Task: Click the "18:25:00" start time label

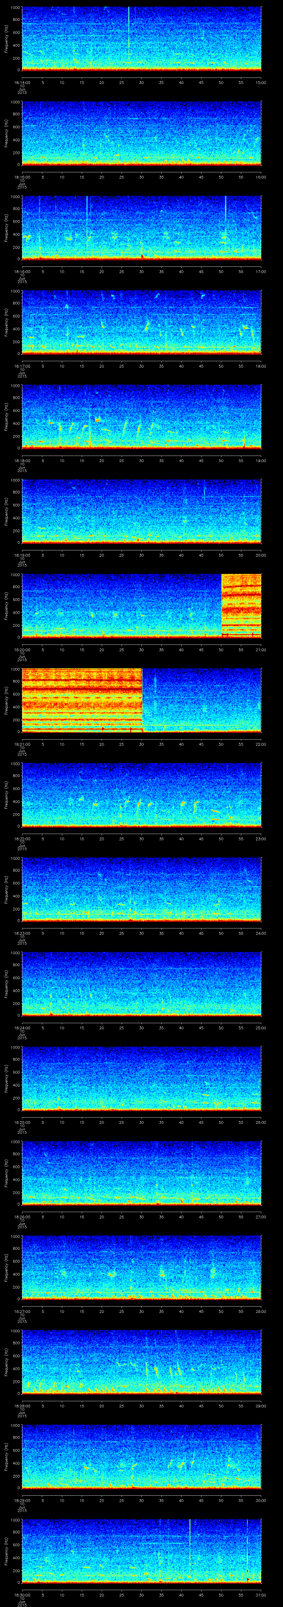Action: pos(22,1122)
